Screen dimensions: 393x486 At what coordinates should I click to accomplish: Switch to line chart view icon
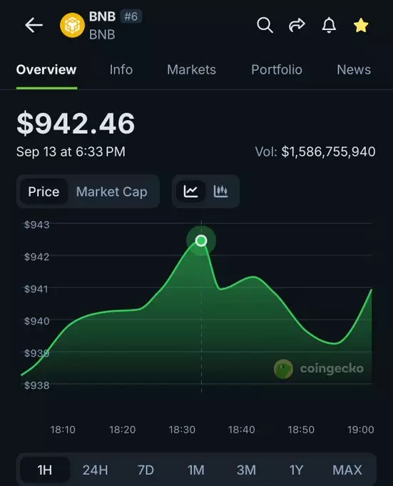[x=190, y=192]
